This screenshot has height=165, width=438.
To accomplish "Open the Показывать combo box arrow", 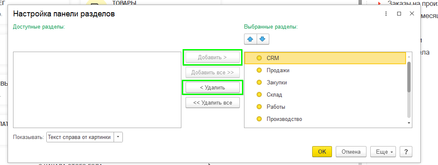I will 118,137.
